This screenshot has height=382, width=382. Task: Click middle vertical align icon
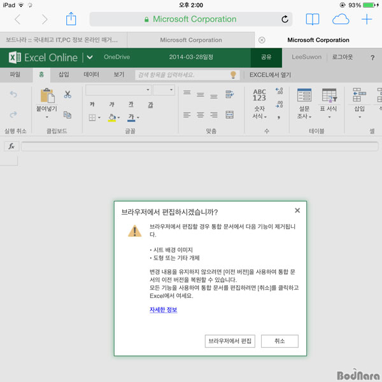coord(201,94)
